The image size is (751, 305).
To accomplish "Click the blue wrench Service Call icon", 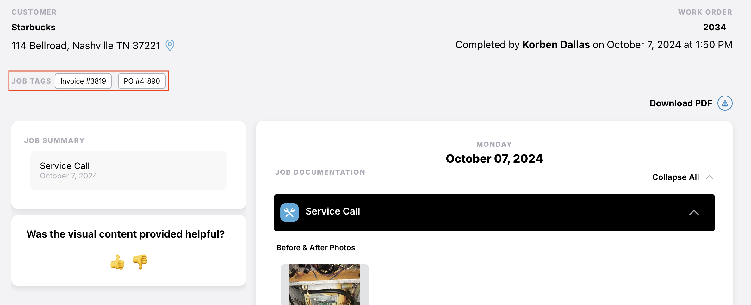I will pos(289,213).
